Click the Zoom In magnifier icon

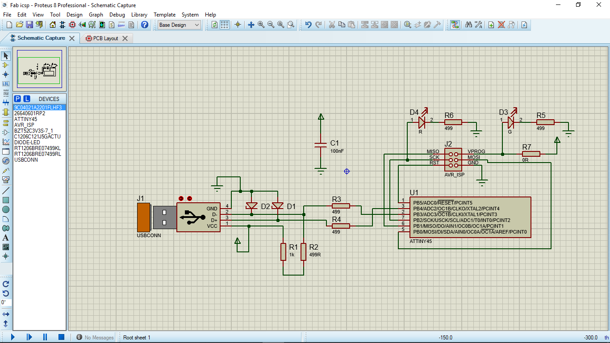(x=261, y=25)
